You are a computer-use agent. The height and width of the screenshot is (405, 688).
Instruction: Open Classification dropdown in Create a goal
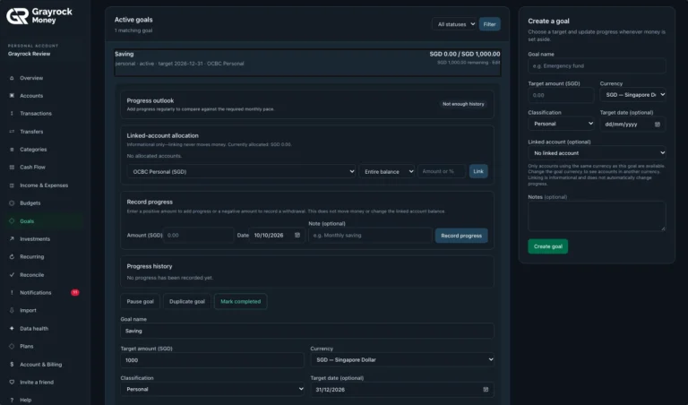tap(562, 124)
